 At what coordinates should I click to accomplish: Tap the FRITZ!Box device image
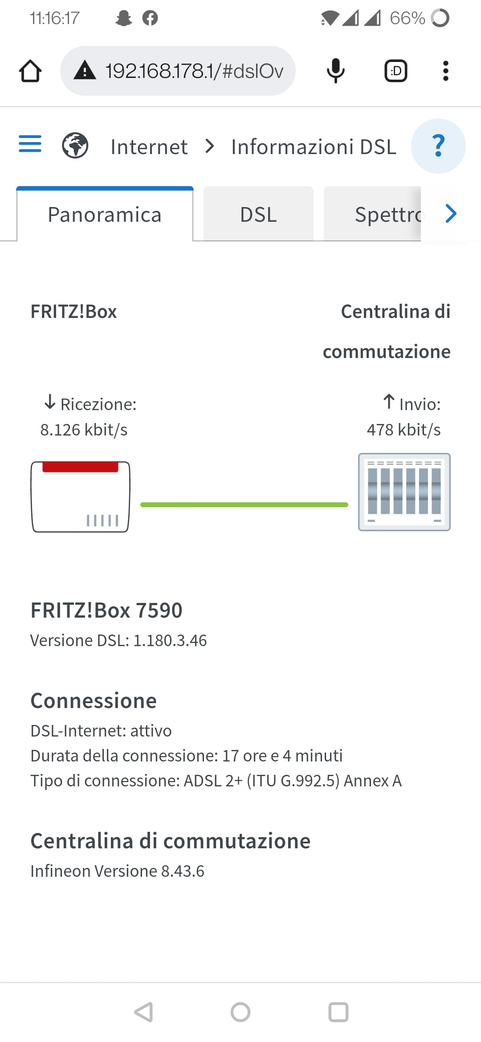pyautogui.click(x=80, y=497)
